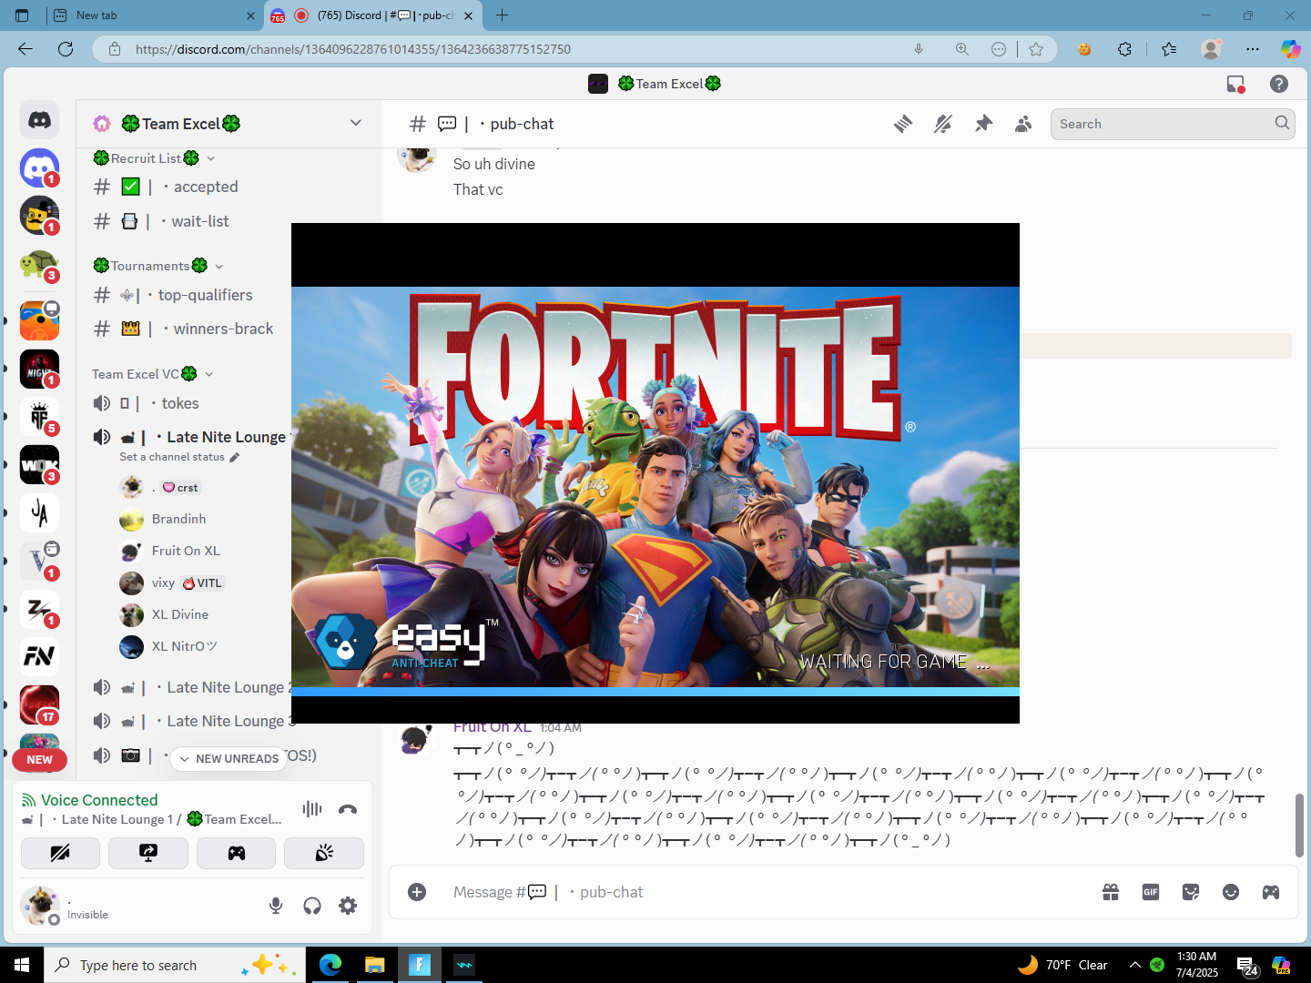
Task: Deafen with the headphones icon
Action: pyautogui.click(x=312, y=906)
